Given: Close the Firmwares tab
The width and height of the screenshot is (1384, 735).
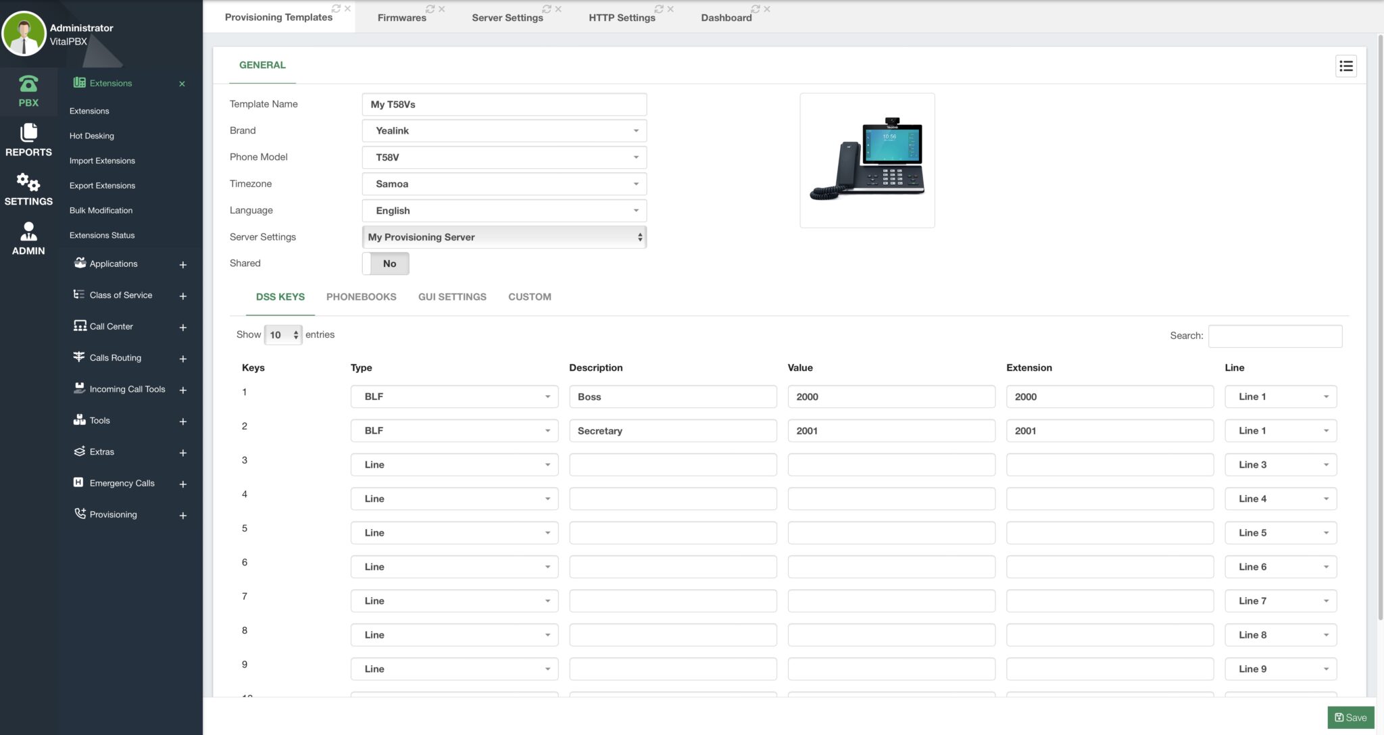Looking at the screenshot, I should click(441, 9).
